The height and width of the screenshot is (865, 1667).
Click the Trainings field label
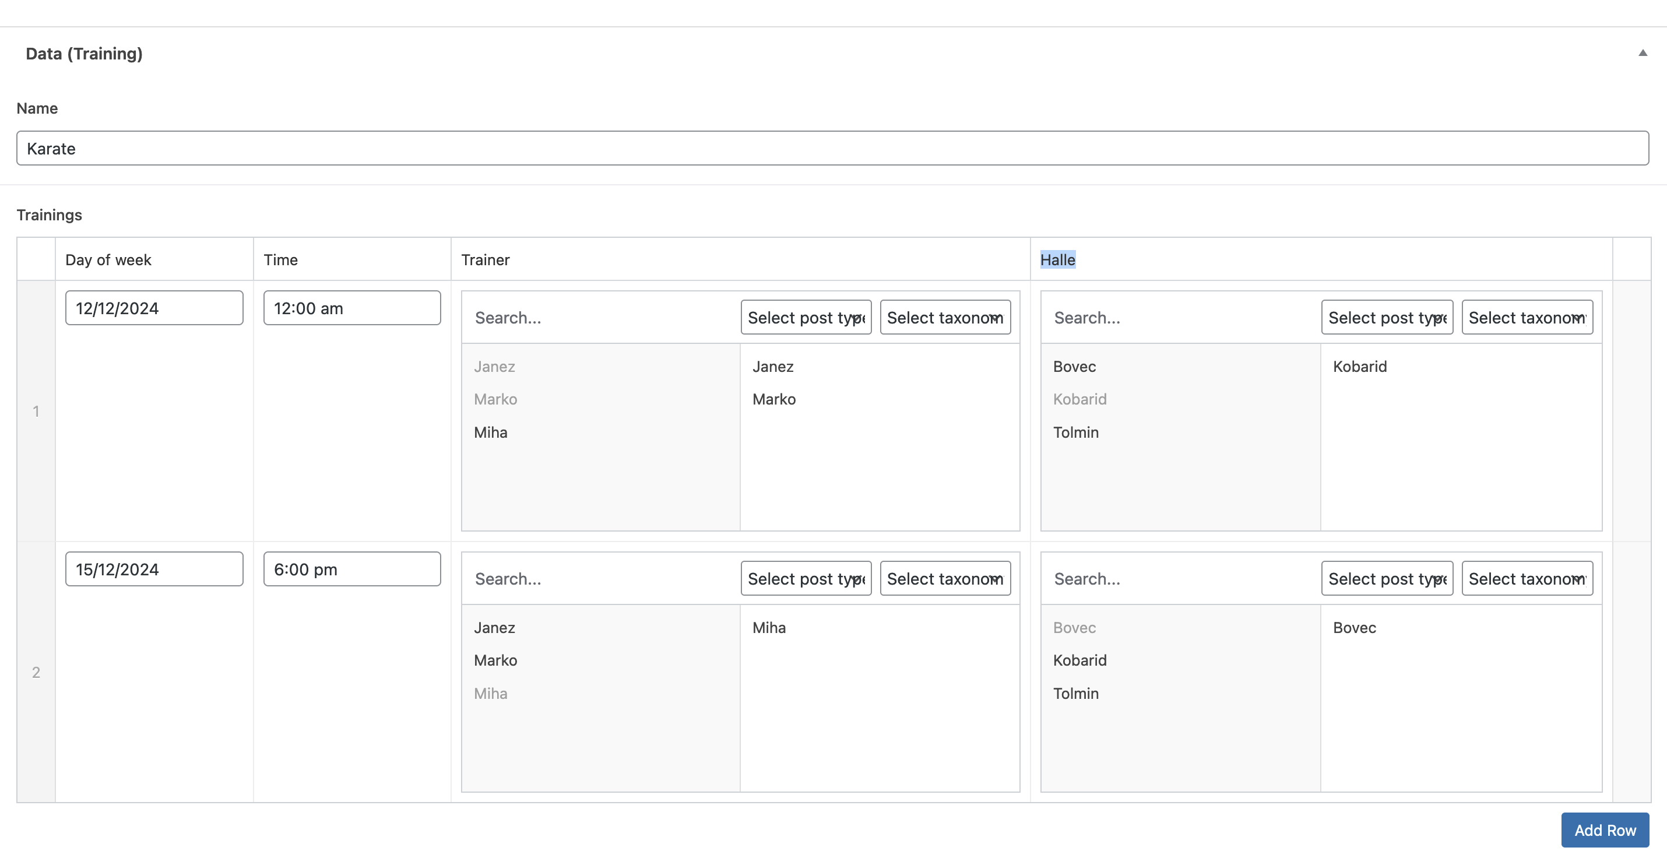[x=49, y=215]
